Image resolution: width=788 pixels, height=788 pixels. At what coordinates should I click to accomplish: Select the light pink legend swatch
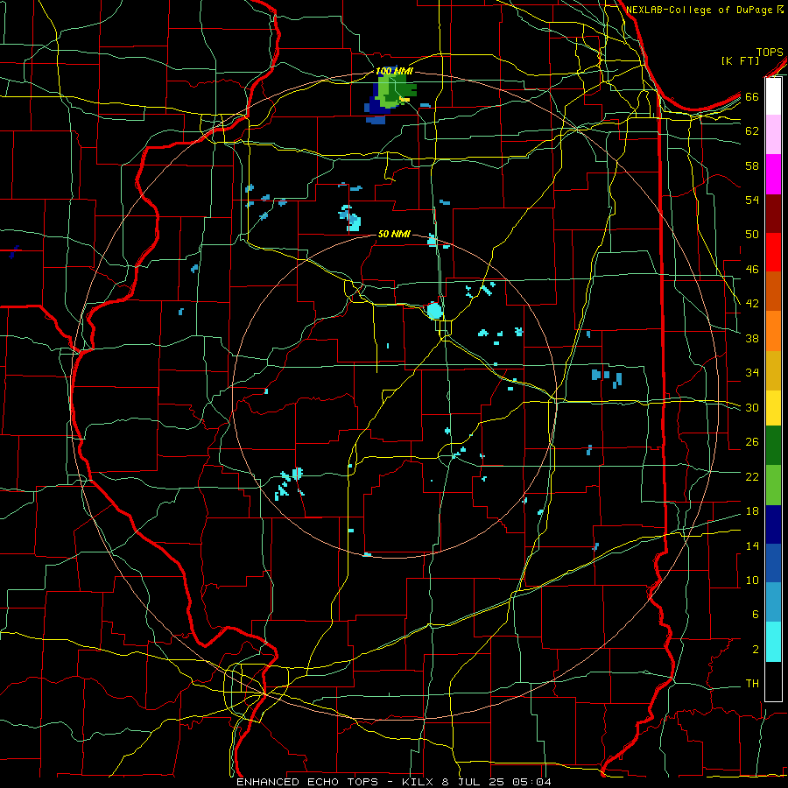coord(773,135)
